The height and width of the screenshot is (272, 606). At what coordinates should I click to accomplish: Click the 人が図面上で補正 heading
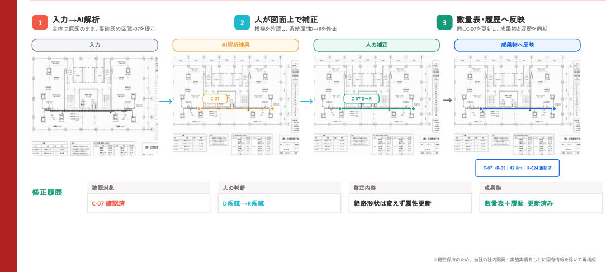coord(286,20)
